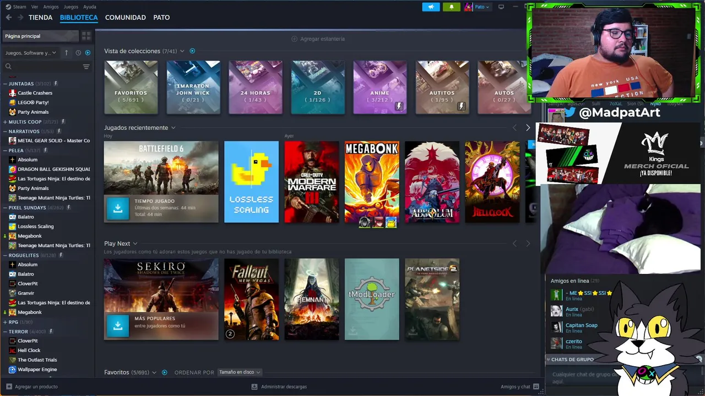
Task: Open the Amigos menu
Action: coord(51,7)
